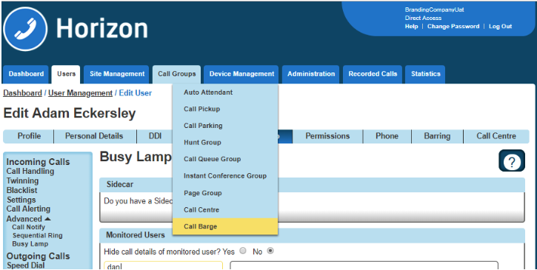The height and width of the screenshot is (270, 537).
Task: Collapse the Advanced section arrow
Action: [47, 219]
